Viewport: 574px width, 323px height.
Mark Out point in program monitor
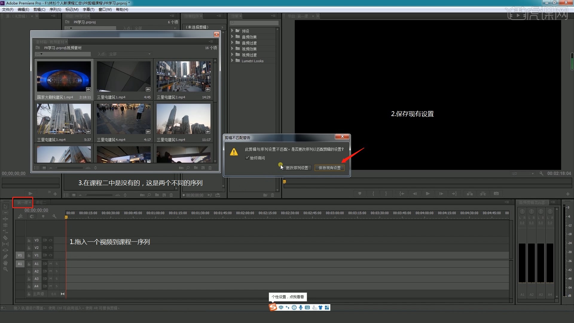point(386,194)
